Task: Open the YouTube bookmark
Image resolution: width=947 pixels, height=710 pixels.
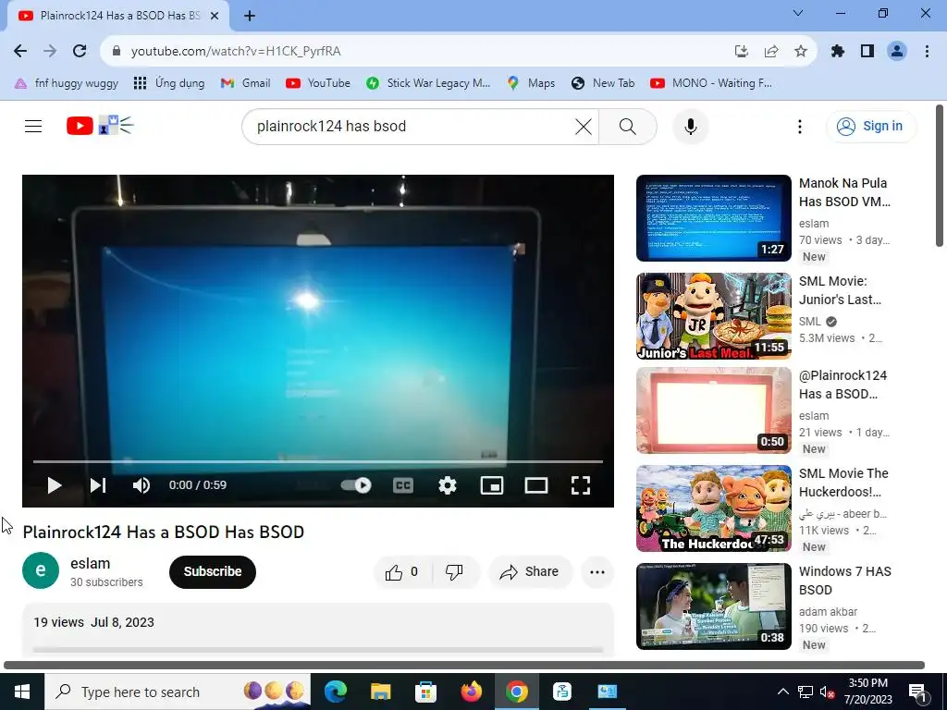Action: [x=318, y=83]
